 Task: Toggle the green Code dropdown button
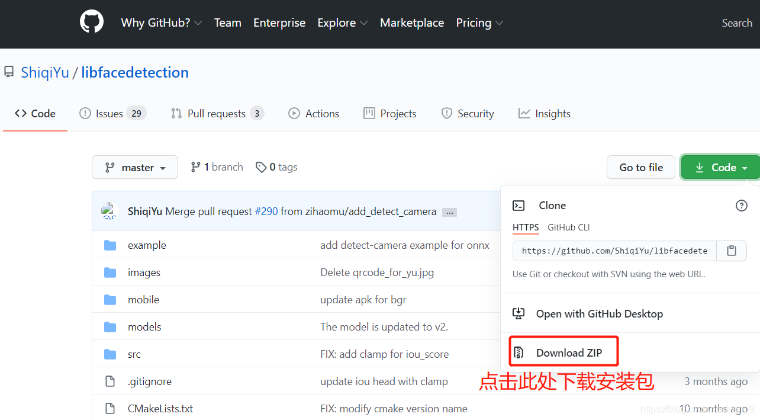(x=720, y=168)
